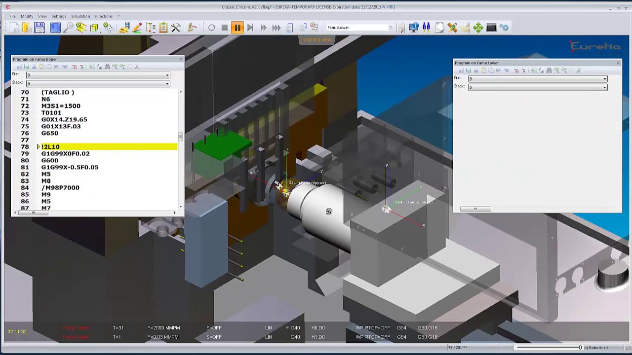This screenshot has height=355, width=632.
Task: Save project with the floppy disk icon
Action: 39,28
